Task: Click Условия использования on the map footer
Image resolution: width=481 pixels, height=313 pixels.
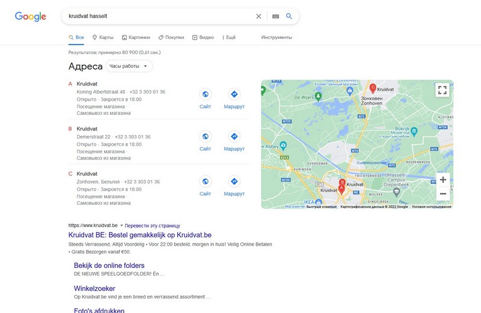Action: (431, 207)
